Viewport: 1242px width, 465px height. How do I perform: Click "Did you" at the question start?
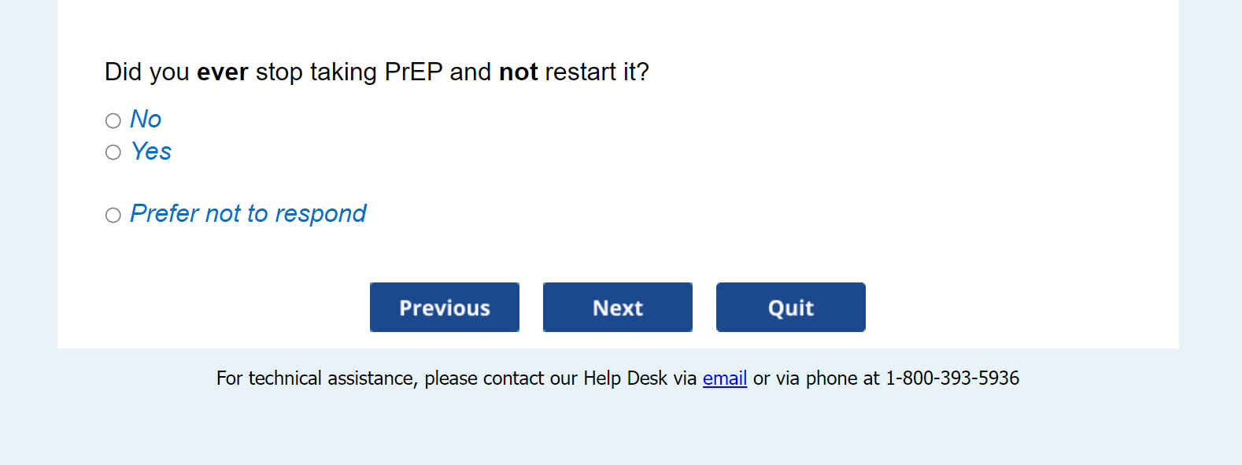(146, 72)
